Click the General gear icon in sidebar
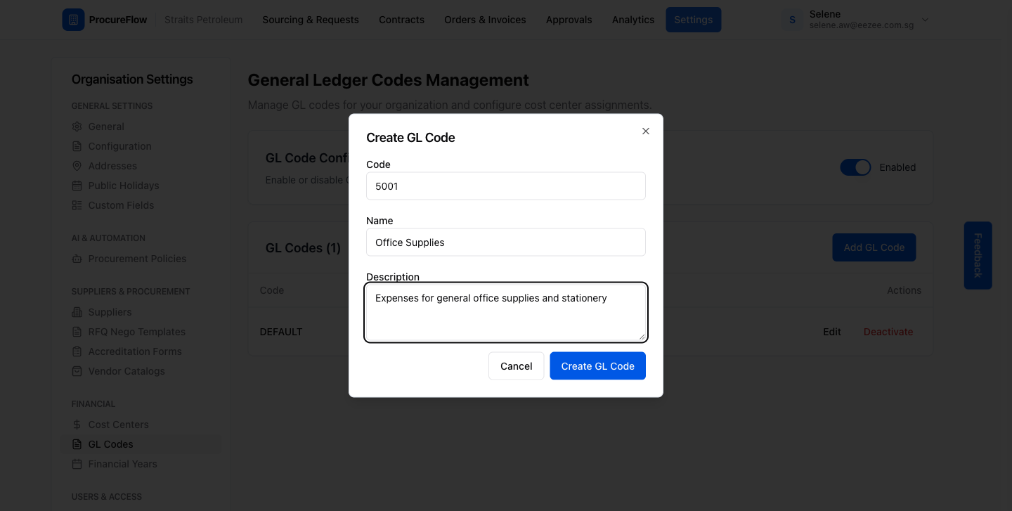This screenshot has width=1012, height=511. (77, 127)
